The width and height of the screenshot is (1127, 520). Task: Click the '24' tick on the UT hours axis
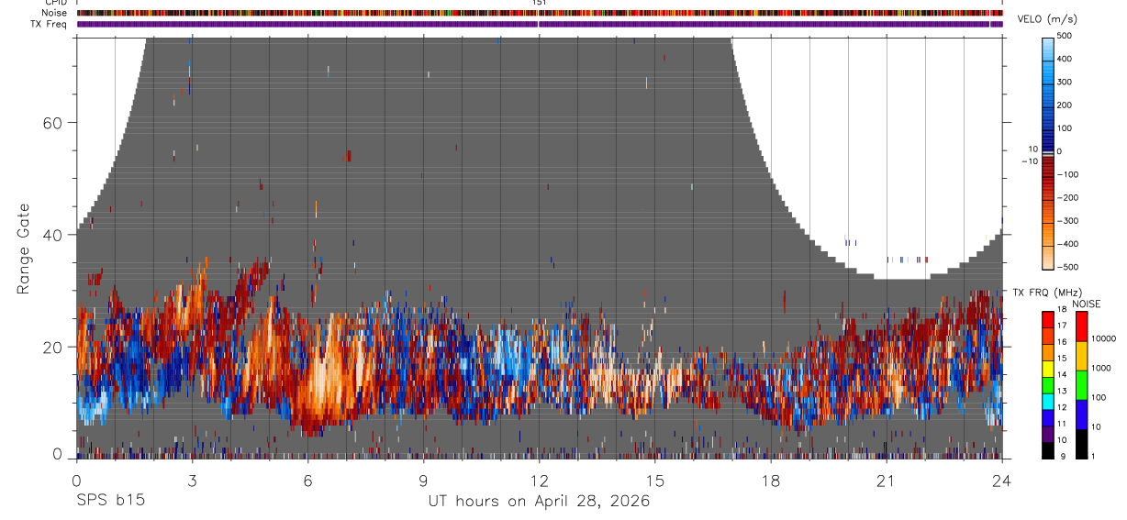tap(1002, 481)
